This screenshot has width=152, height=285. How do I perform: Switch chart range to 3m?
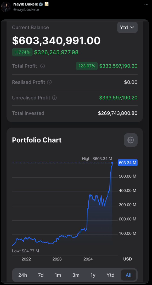(76, 275)
